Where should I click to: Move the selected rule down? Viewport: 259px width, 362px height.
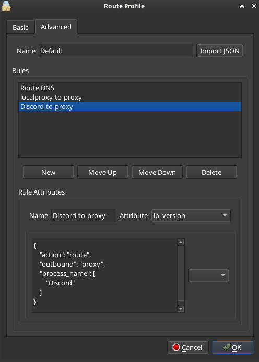tap(157, 172)
